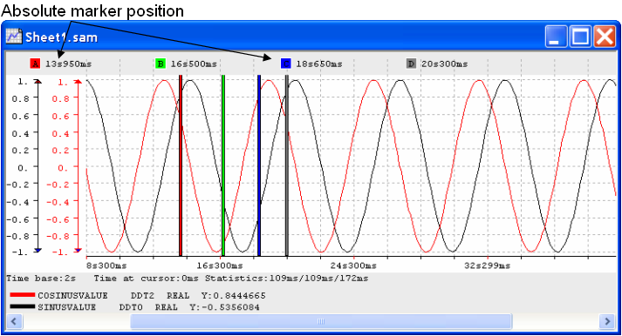The width and height of the screenshot is (622, 336).
Task: Select the gray vertical marker D line
Action: click(x=287, y=165)
